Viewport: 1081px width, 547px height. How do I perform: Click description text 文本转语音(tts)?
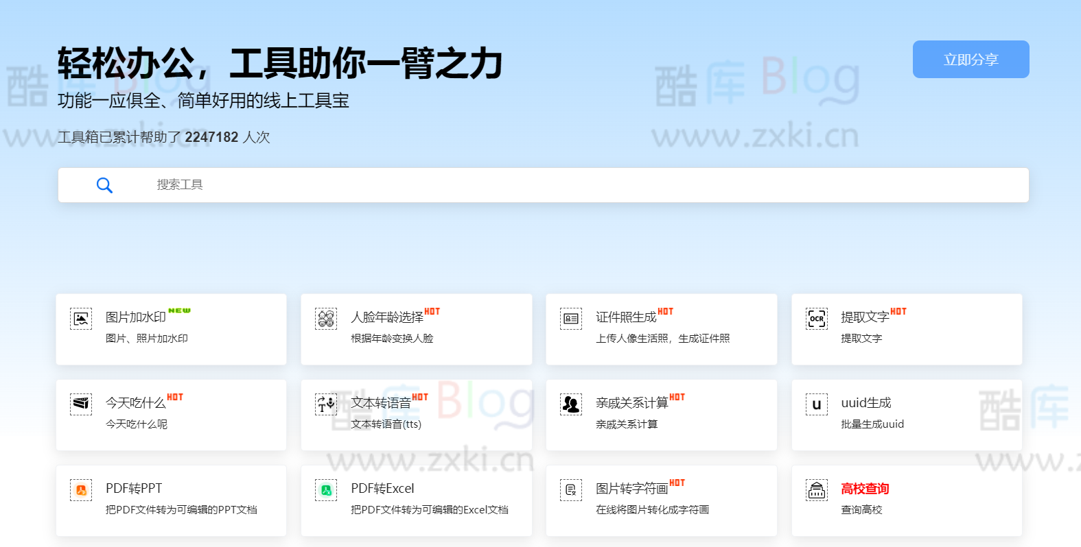tap(386, 424)
